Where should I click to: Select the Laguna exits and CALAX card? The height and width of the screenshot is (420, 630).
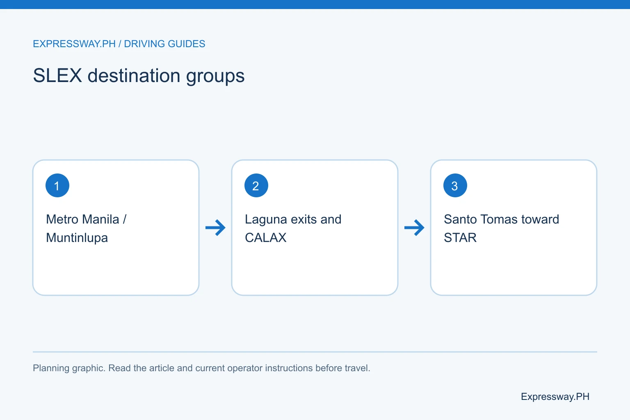[x=315, y=228]
